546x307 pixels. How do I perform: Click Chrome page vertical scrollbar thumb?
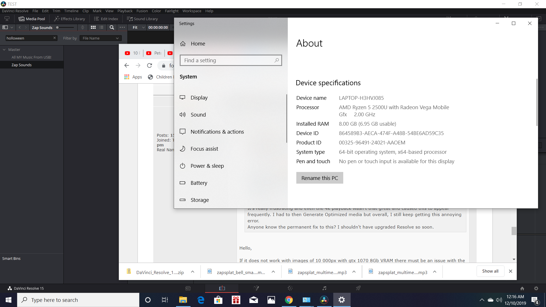click(x=514, y=231)
